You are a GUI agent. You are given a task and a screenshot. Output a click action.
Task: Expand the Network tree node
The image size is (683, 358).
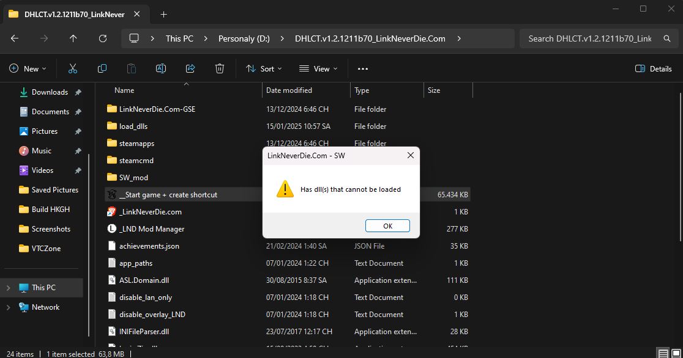[9, 307]
